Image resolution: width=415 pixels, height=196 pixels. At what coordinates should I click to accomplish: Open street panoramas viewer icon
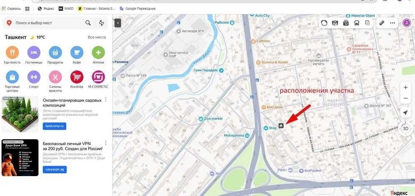335,23
